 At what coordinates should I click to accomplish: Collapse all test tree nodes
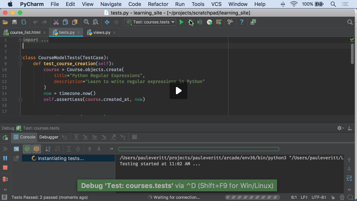point(78,149)
